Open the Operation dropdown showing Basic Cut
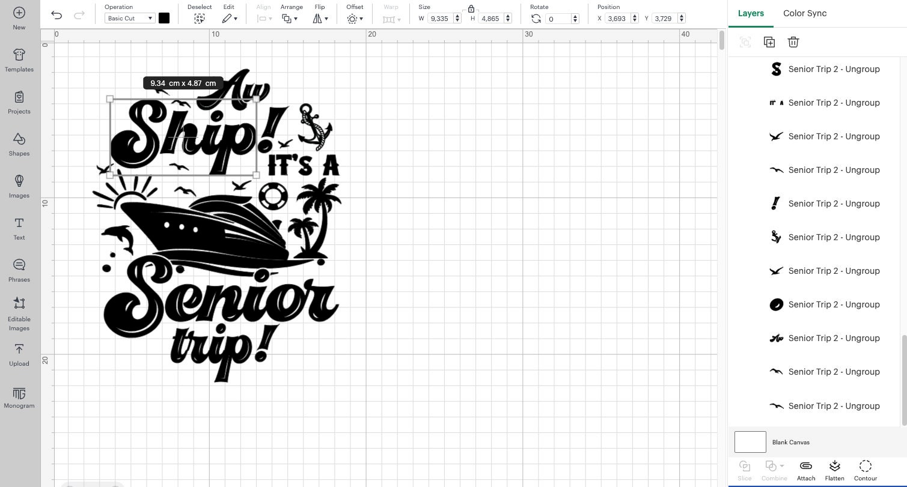The width and height of the screenshot is (907, 487). coord(129,18)
